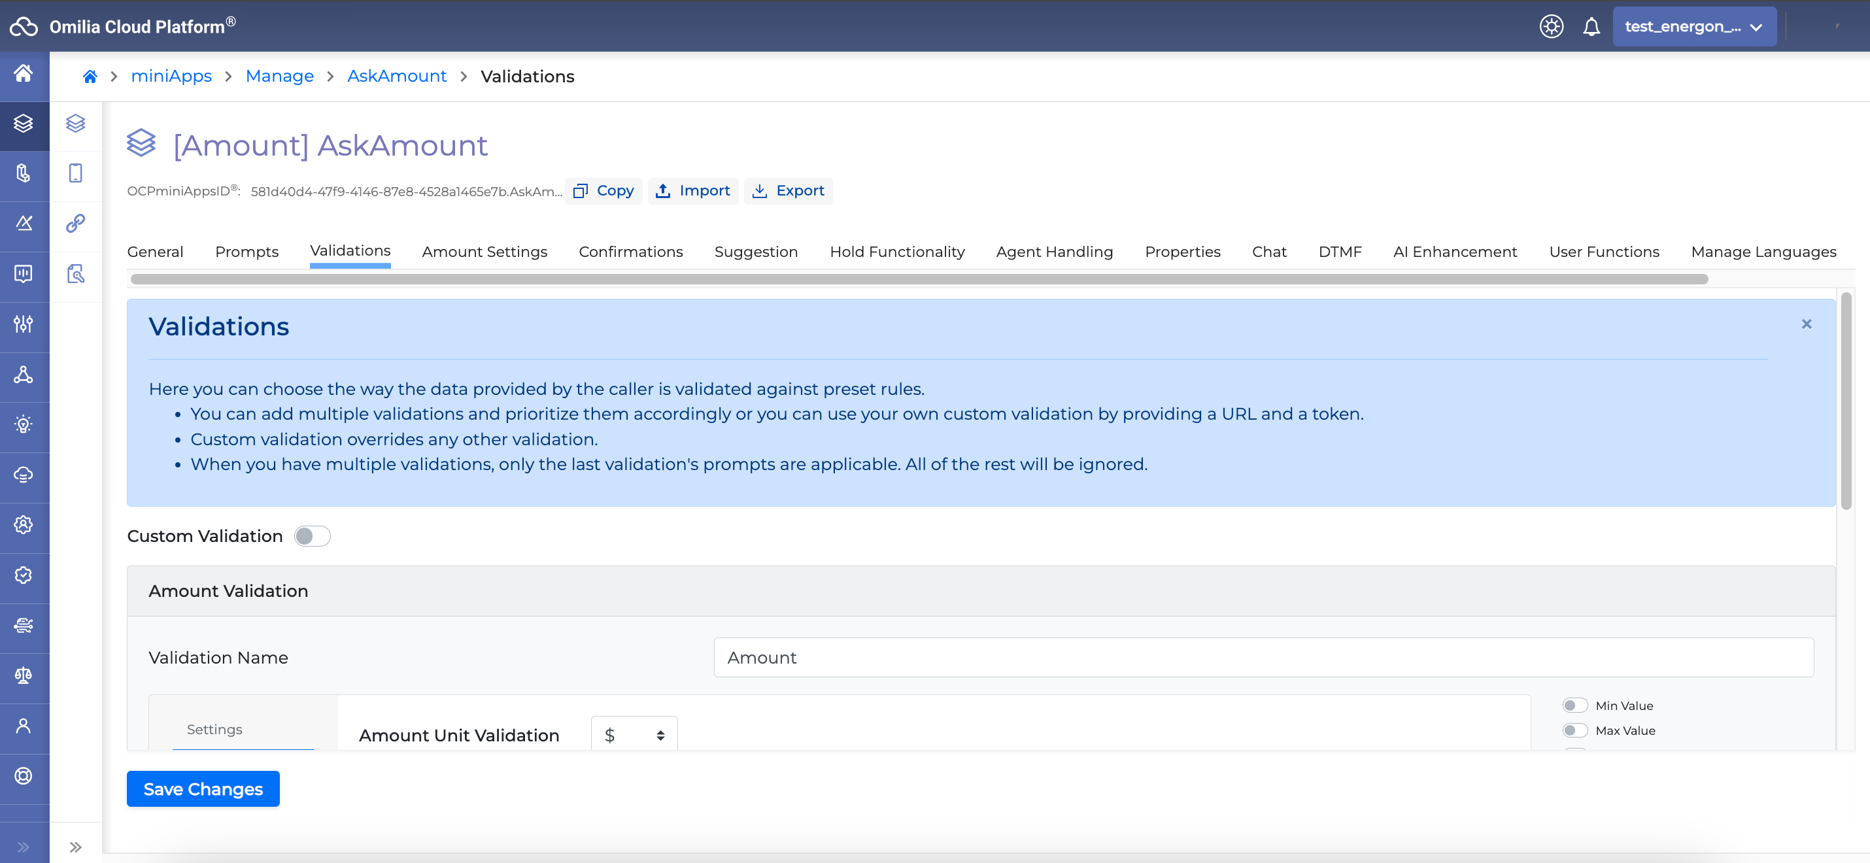This screenshot has width=1870, height=863.
Task: Open the Confirmations tab
Action: (x=630, y=252)
